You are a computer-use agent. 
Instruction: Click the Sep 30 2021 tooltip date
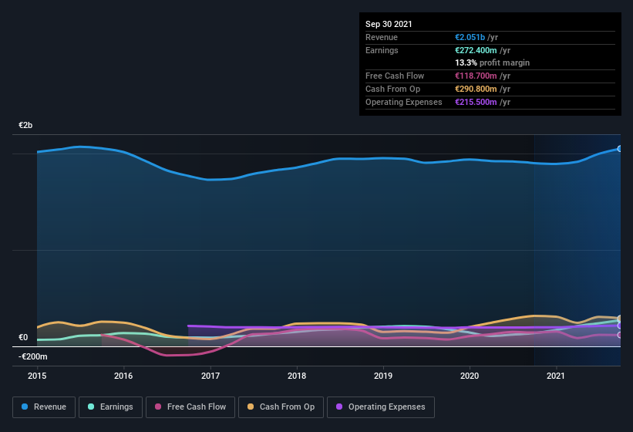click(x=389, y=24)
